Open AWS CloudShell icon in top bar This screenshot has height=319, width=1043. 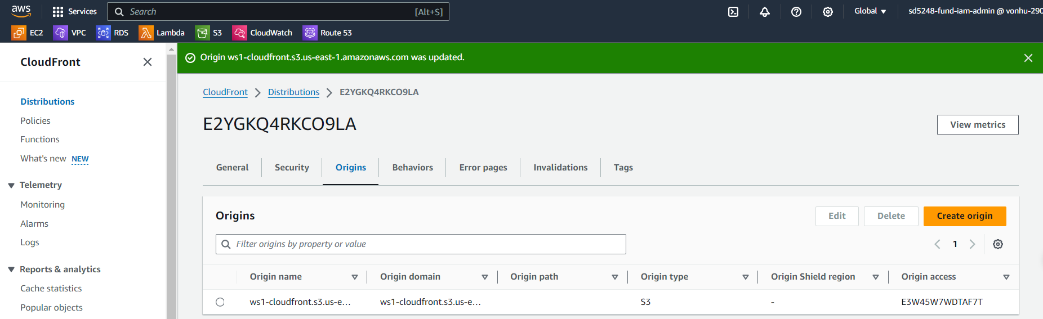pos(733,12)
